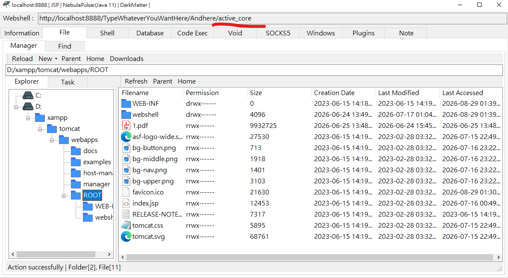Click the 1.pdf PDF file icon
The height and width of the screenshot is (278, 508).
126,125
